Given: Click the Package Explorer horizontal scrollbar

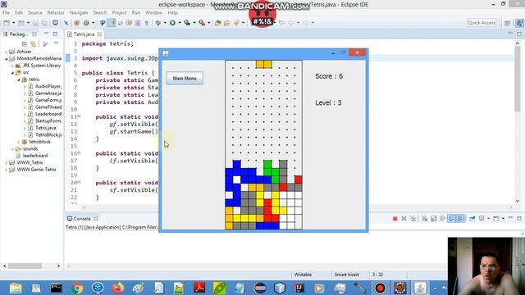Looking at the screenshot, I should pyautogui.click(x=25, y=265).
